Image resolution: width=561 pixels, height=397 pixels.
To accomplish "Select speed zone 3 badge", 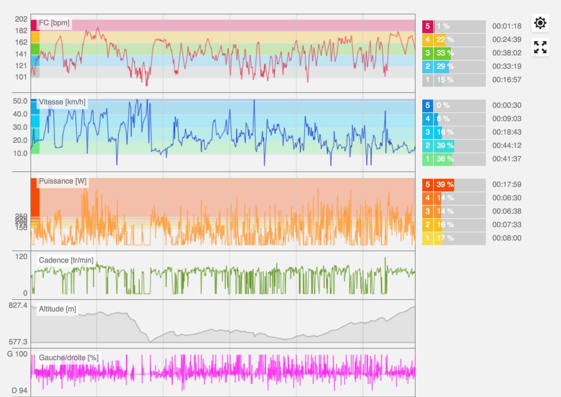I will (427, 132).
